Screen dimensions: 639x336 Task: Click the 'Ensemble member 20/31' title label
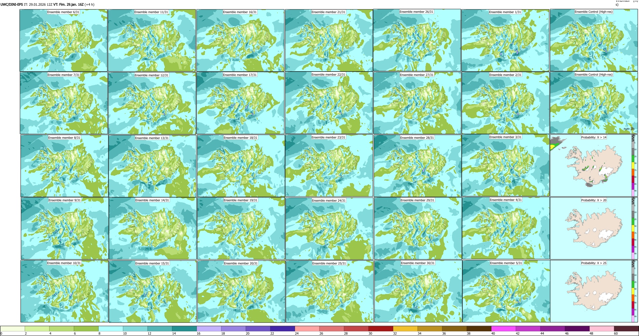[x=241, y=263]
